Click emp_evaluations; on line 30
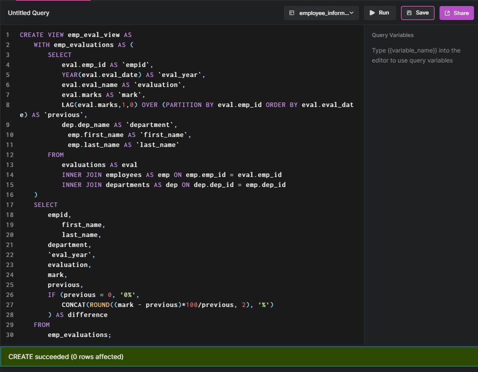The image size is (478, 372). point(79,335)
